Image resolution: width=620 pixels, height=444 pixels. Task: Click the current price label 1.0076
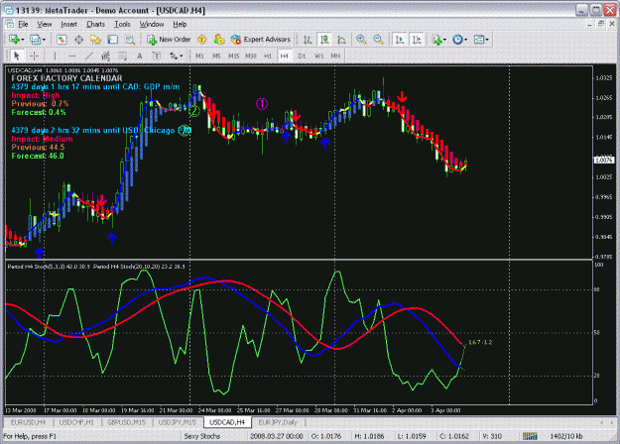[604, 160]
